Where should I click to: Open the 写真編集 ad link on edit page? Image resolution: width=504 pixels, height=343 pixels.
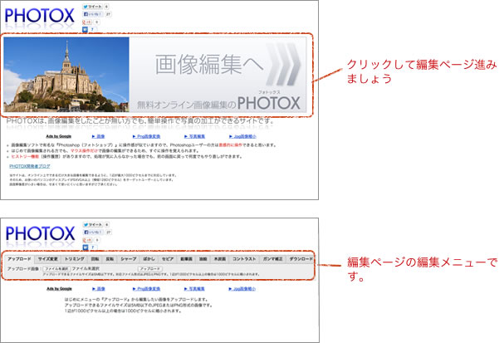pyautogui.click(x=194, y=289)
